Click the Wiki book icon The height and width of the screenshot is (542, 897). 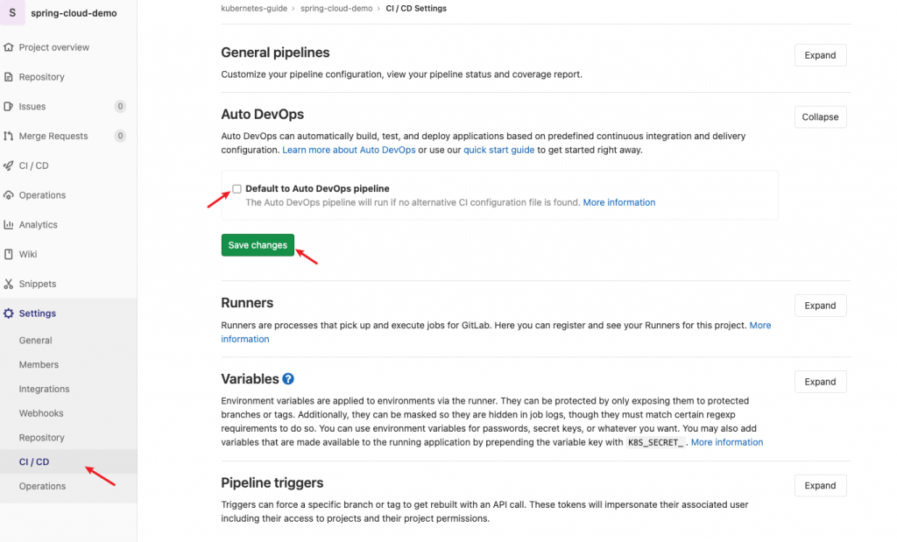tap(9, 255)
